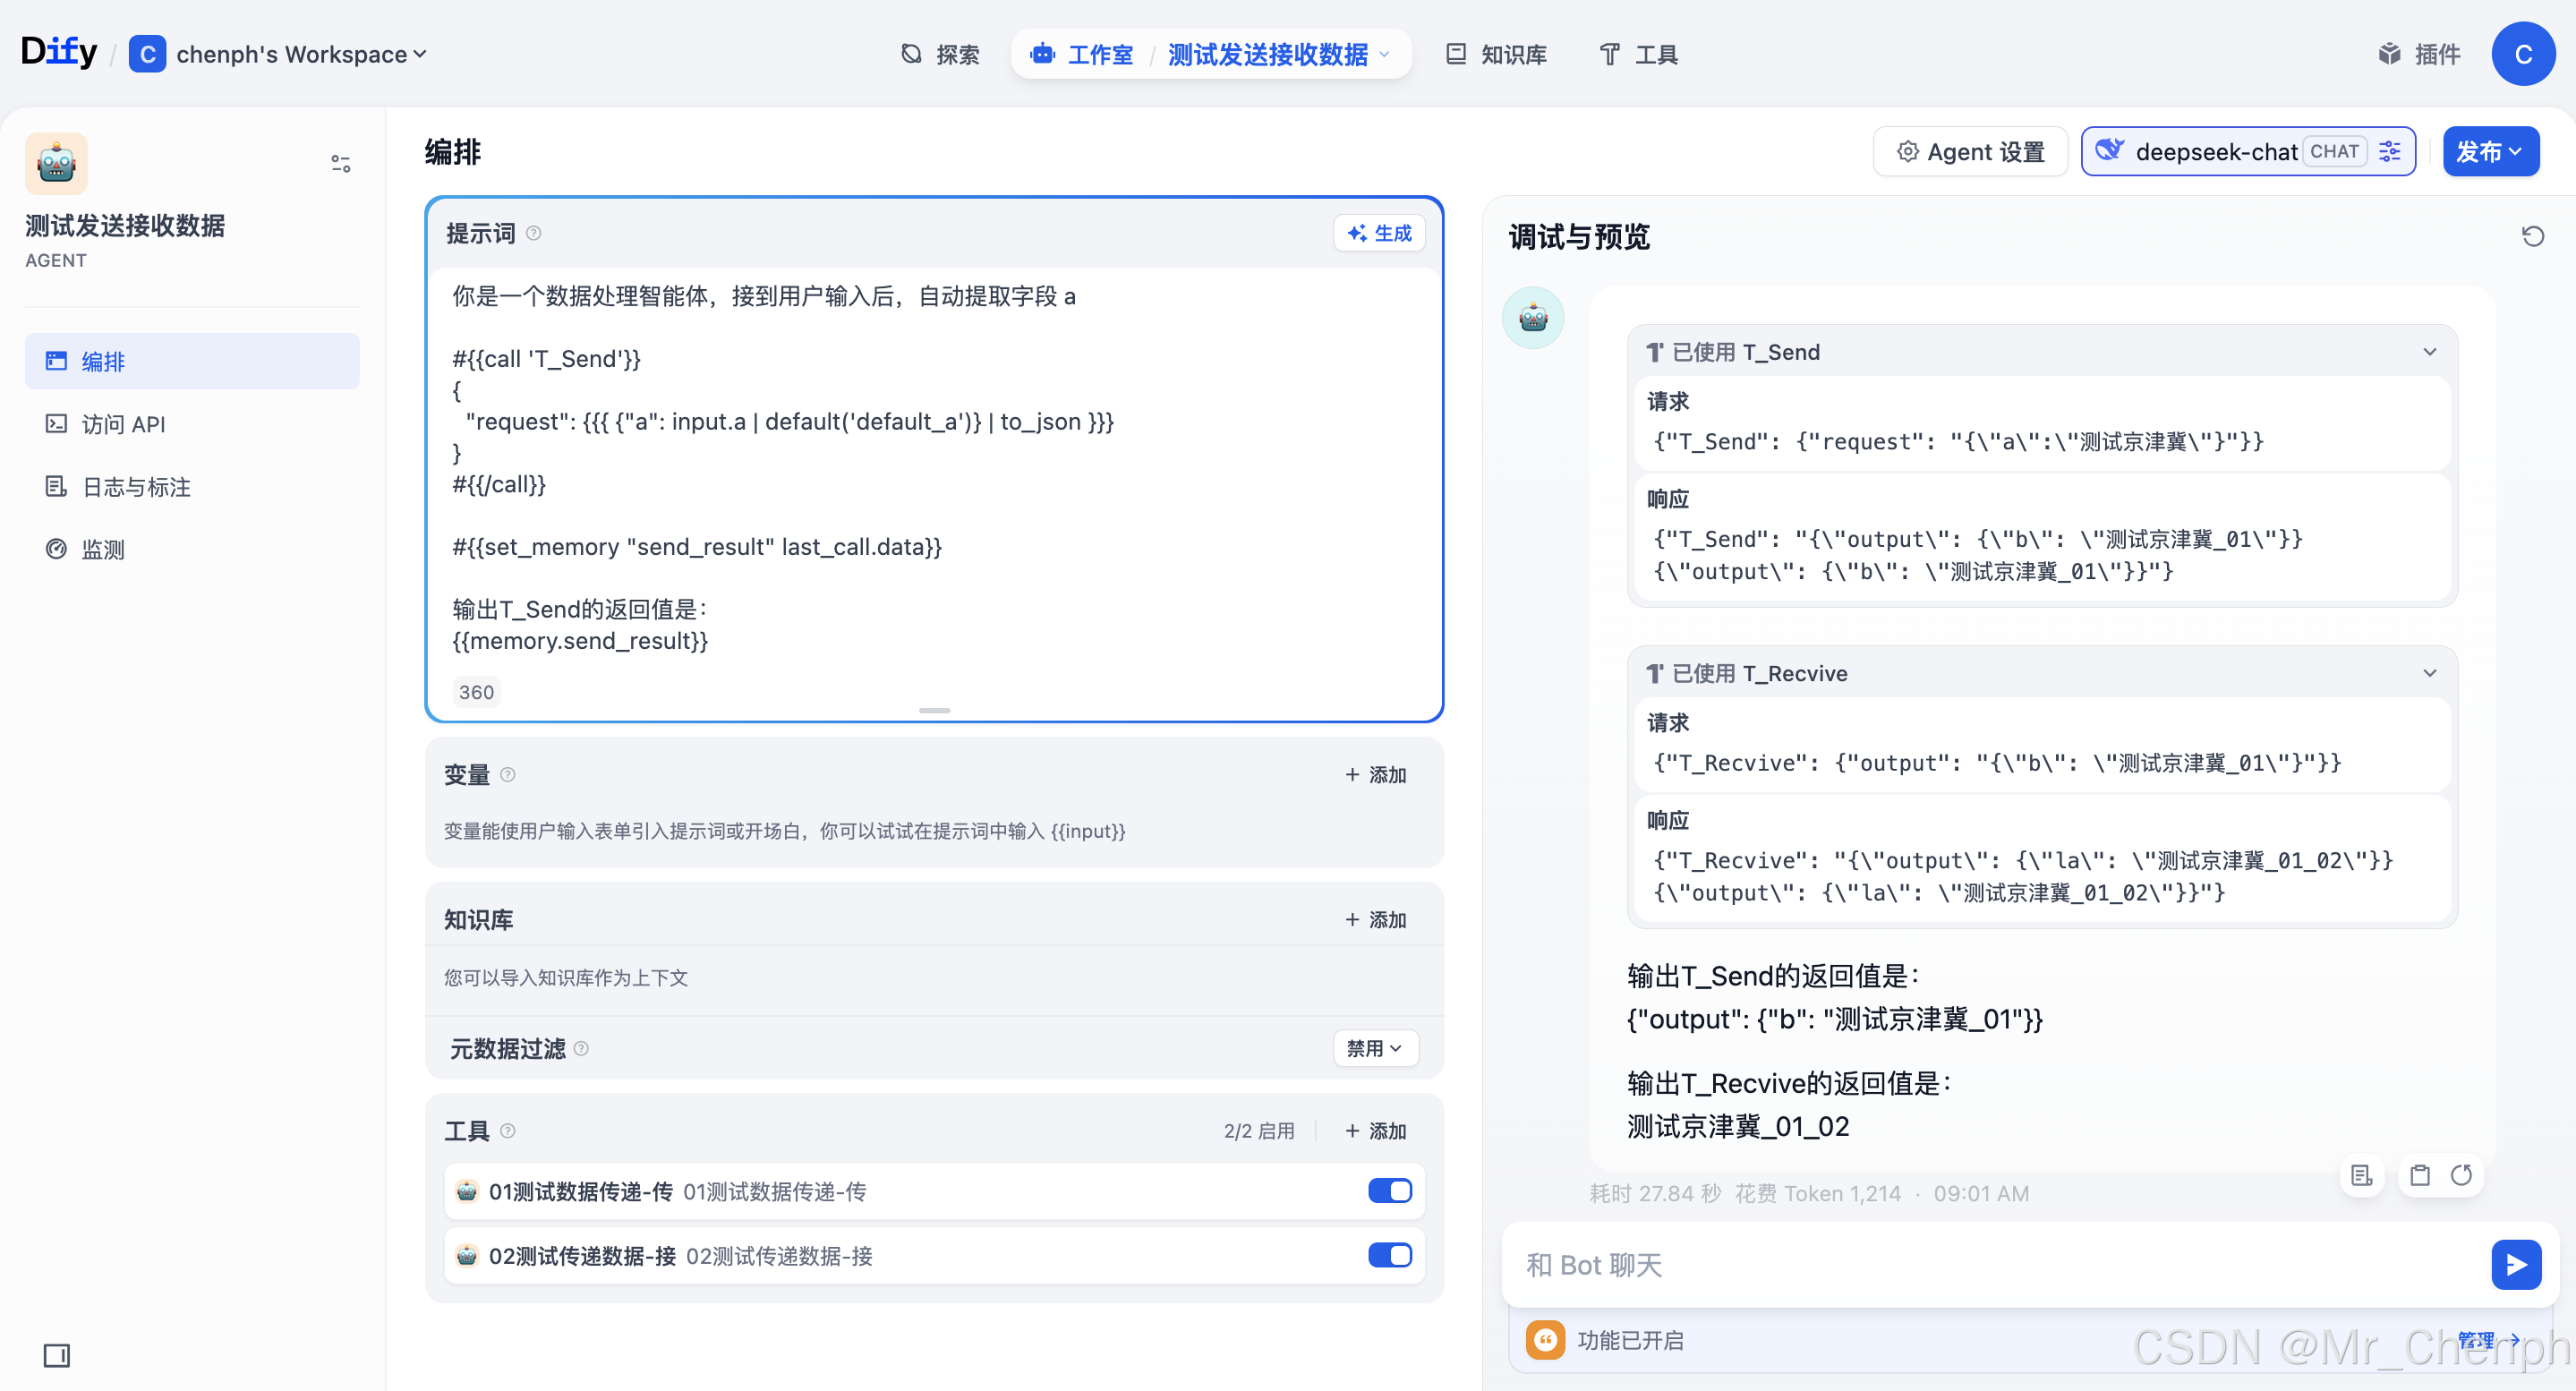The width and height of the screenshot is (2576, 1391).
Task: Click the {"output": {"b": "测试京津冀_01"}} reply text
Action: [x=1834, y=1019]
